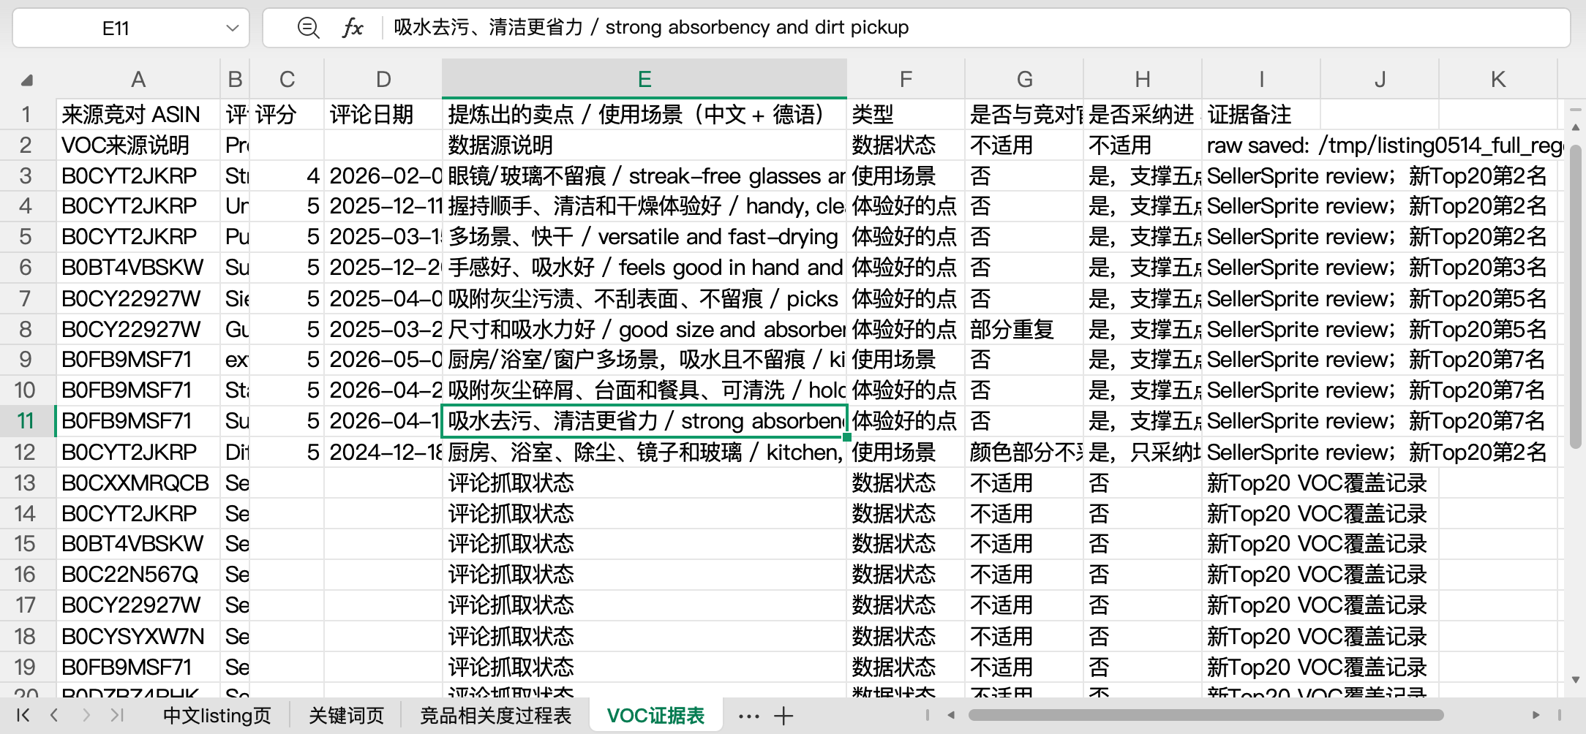1586x734 pixels.
Task: Open the cell name box dropdown arrow
Action: [233, 29]
